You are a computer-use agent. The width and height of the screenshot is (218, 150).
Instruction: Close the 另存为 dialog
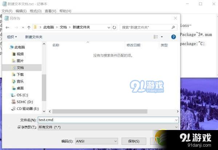(175, 18)
